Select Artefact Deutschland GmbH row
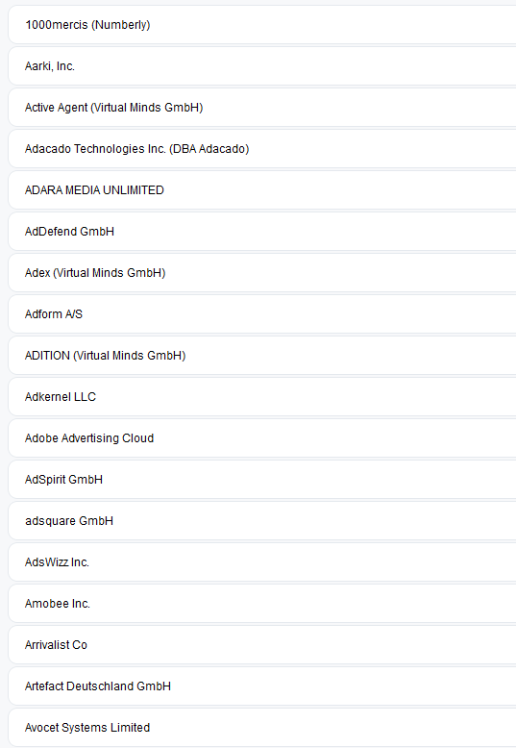 pos(262,686)
